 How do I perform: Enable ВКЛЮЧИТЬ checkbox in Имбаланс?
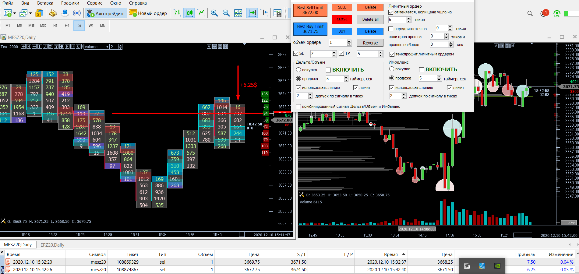[422, 70]
